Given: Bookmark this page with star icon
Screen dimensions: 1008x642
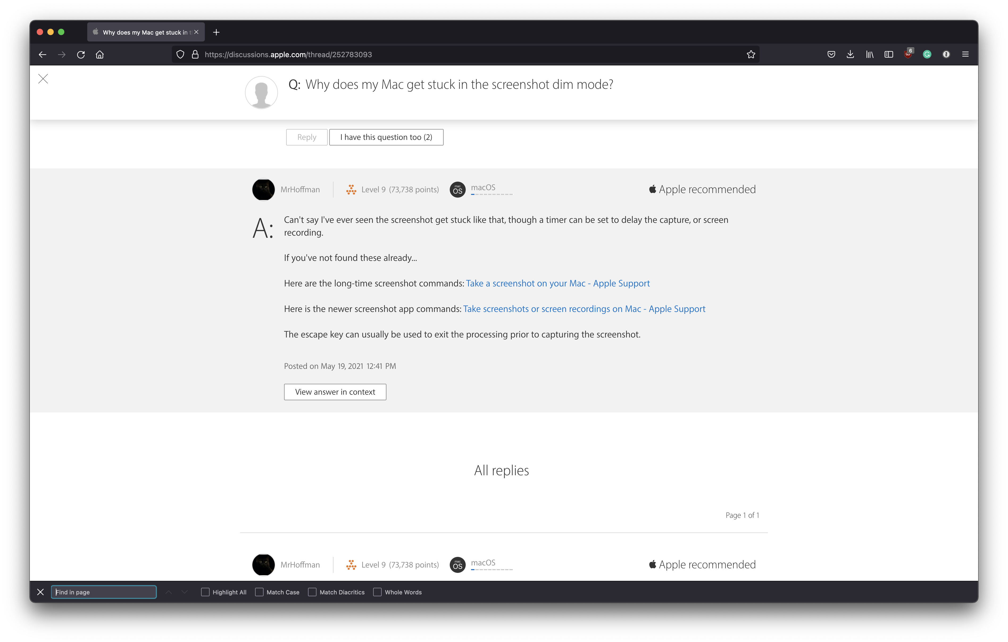Looking at the screenshot, I should tap(751, 55).
